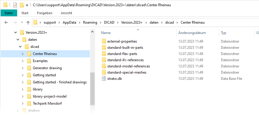Switch to the Ansicht ribbon tab
This screenshot has width=259, height=115.
pos(67,13)
